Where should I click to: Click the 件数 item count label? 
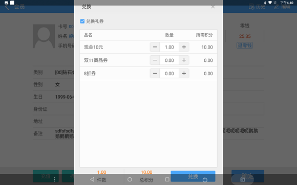click(101, 180)
